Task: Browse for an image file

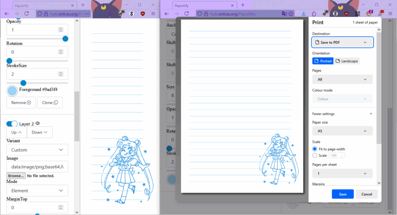Action: pyautogui.click(x=16, y=175)
